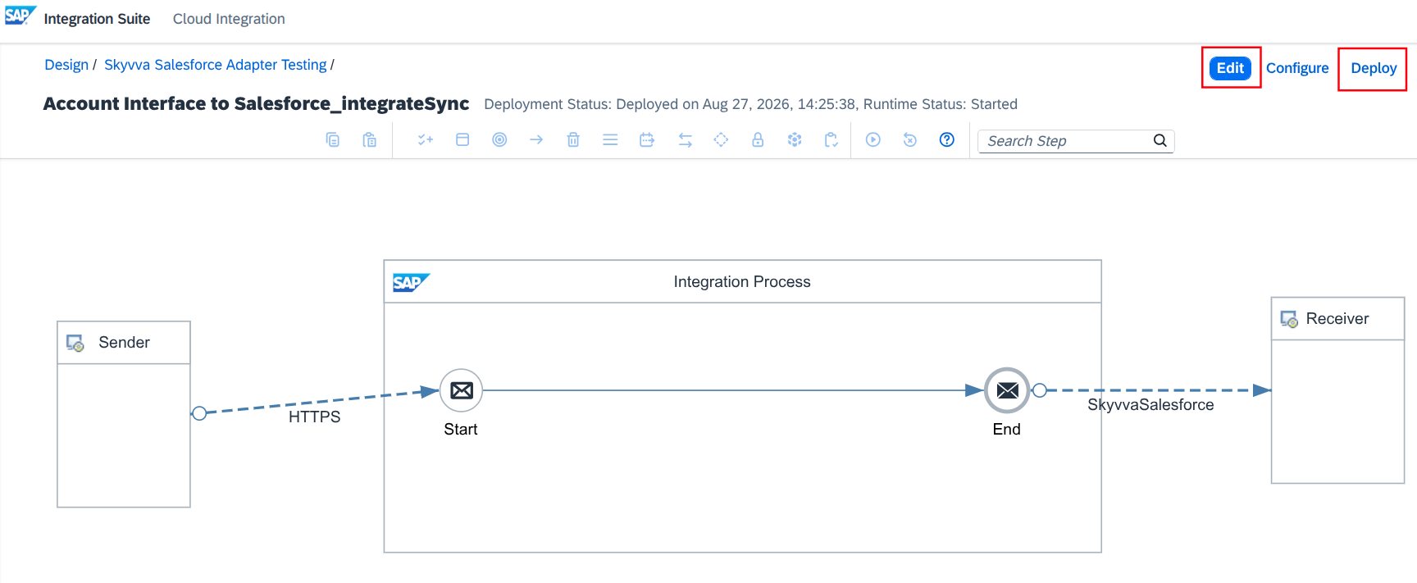Viewport: 1417px width, 583px height.
Task: Click the connector arrow tool icon
Action: (x=536, y=139)
